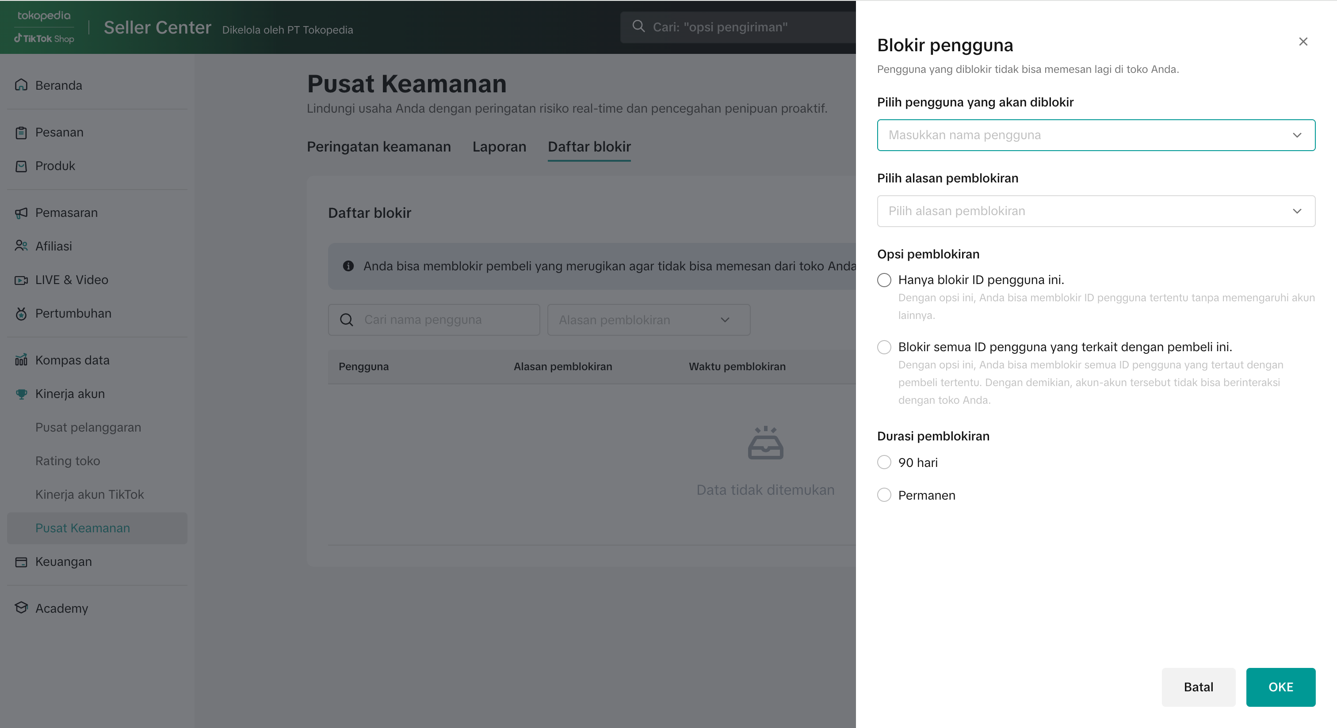1337x728 pixels.
Task: Open the 'Alasan pemblokiran' filter dropdown
Action: click(648, 320)
